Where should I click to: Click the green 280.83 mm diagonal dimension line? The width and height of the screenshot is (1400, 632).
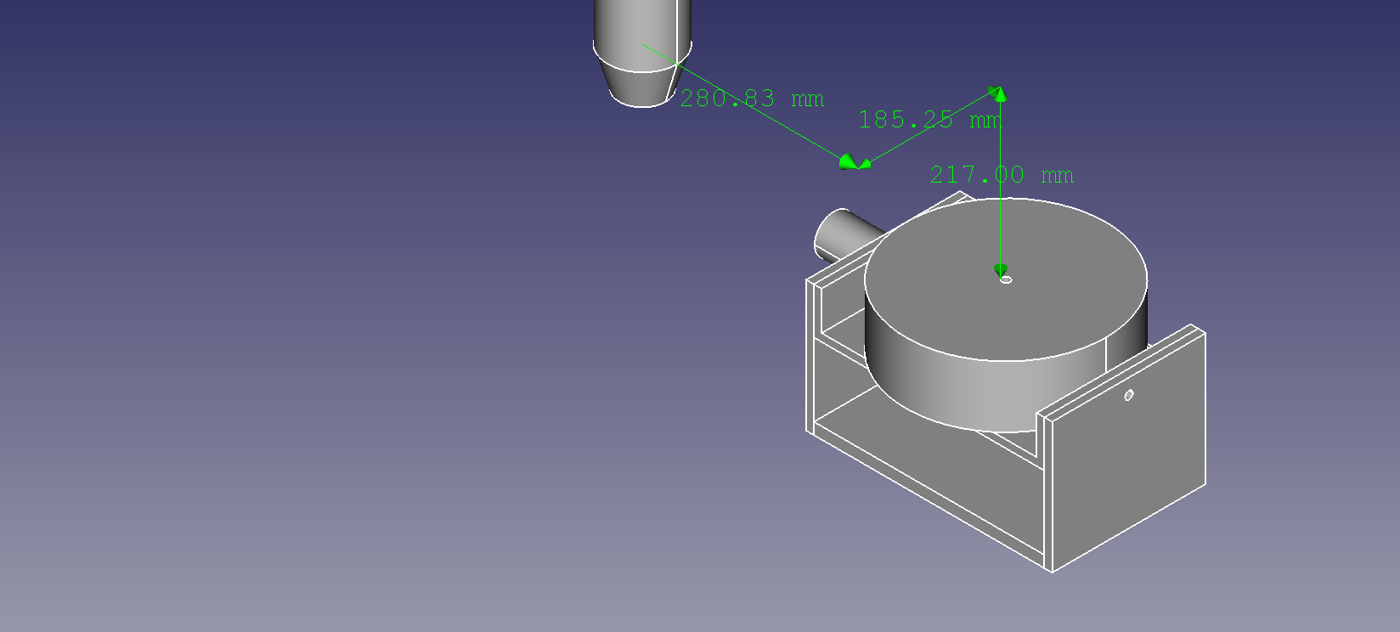[x=765, y=113]
